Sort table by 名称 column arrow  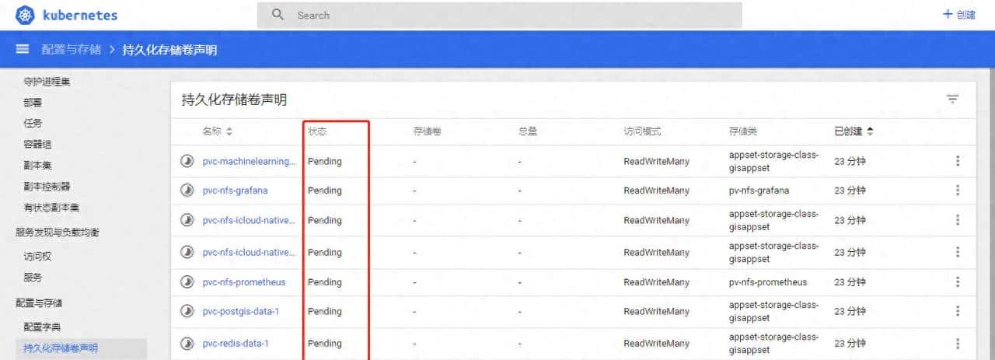pyautogui.click(x=229, y=132)
